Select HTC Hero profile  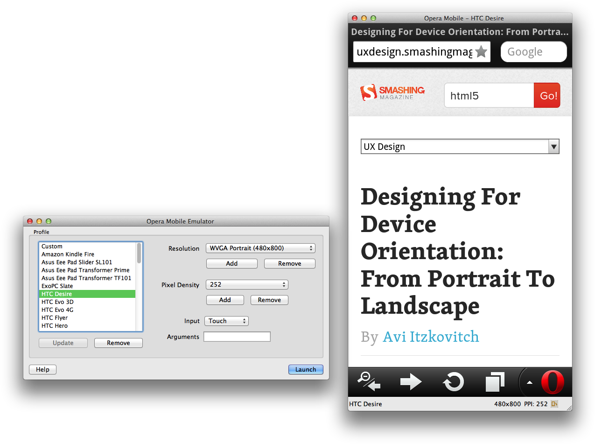click(x=87, y=326)
